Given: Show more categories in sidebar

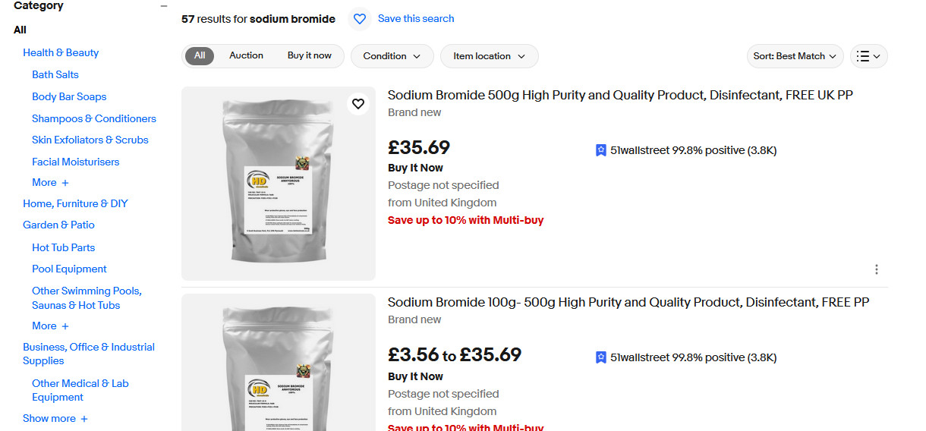Looking at the screenshot, I should (x=55, y=419).
